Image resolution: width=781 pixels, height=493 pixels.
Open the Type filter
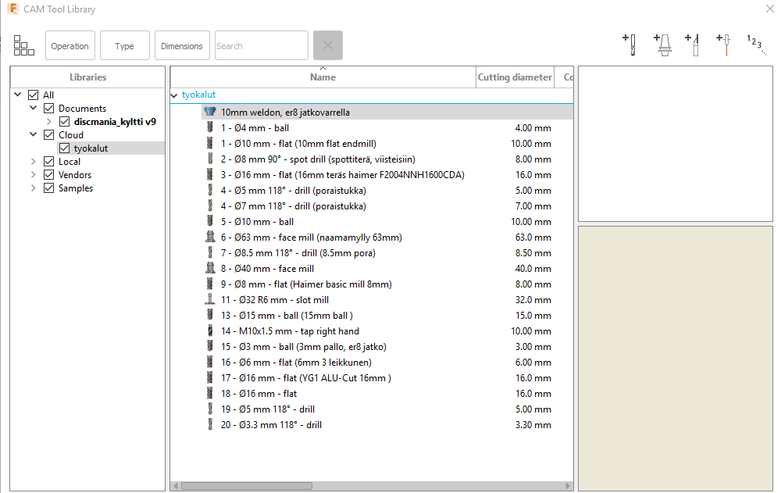tap(124, 45)
